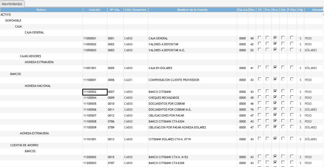The height and width of the screenshot is (167, 324).
Task: Enable F.Fijo checkbox for CAJA EN DOLARES
Action: coord(292,67)
